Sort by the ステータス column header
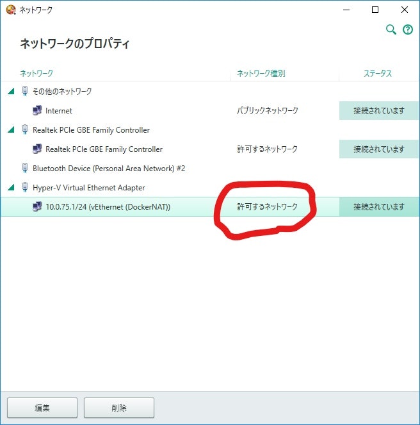 pyautogui.click(x=378, y=73)
